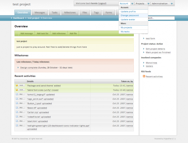188x143 pixels.
Task: Click the Logout link
Action: point(102,3)
